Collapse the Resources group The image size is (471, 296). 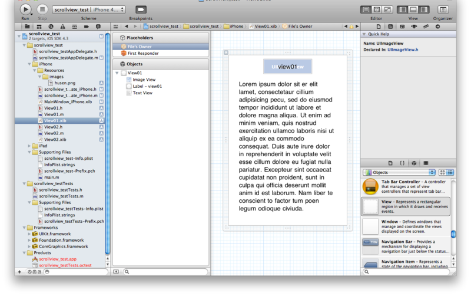click(35, 70)
